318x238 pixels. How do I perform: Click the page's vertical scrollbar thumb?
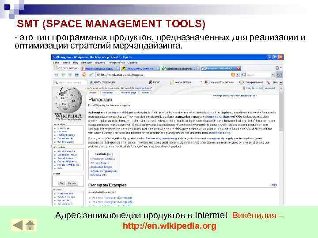[x=281, y=111]
